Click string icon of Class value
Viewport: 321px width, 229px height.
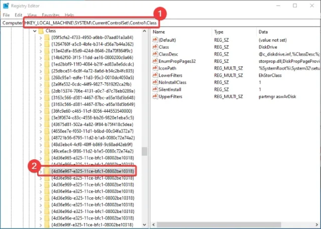pos(155,47)
